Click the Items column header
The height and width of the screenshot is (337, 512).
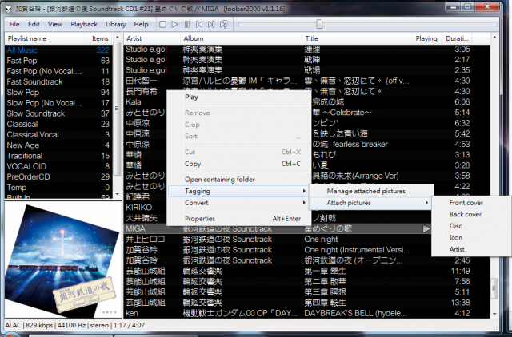(100, 38)
